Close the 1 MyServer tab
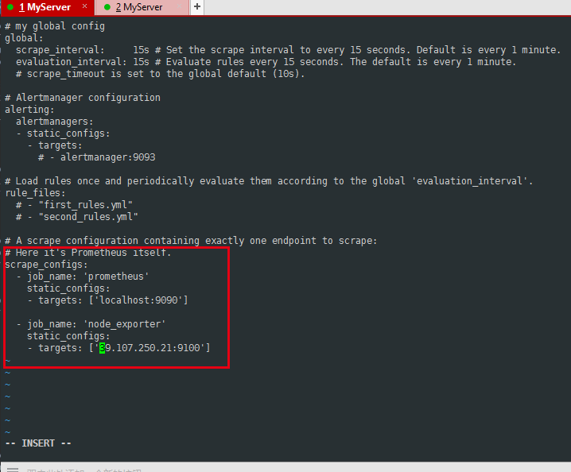This screenshot has height=472, width=571. pos(84,6)
